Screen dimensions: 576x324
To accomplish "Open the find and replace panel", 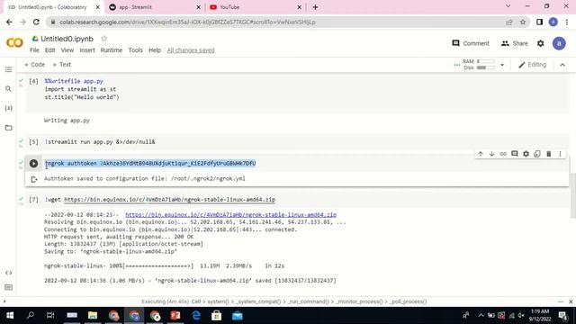I will tap(8, 89).
